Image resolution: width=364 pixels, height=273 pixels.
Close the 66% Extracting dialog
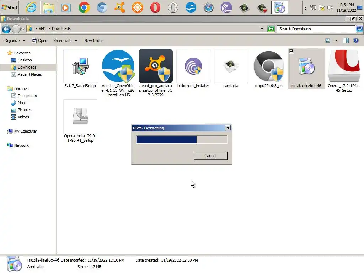[x=228, y=128]
